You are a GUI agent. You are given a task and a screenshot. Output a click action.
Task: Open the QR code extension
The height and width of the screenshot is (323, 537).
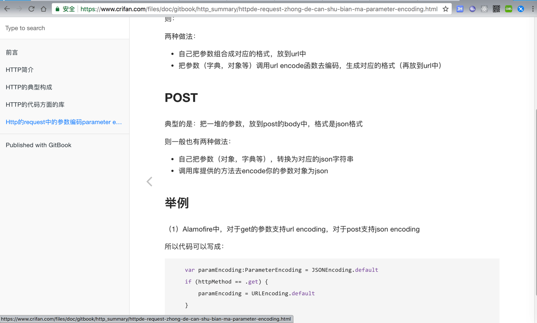(497, 9)
